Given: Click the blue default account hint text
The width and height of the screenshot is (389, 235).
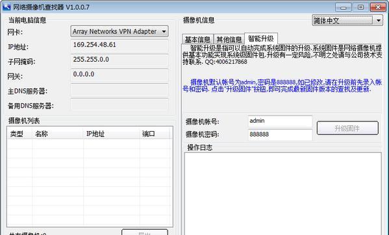Looking at the screenshot, I should [282, 86].
